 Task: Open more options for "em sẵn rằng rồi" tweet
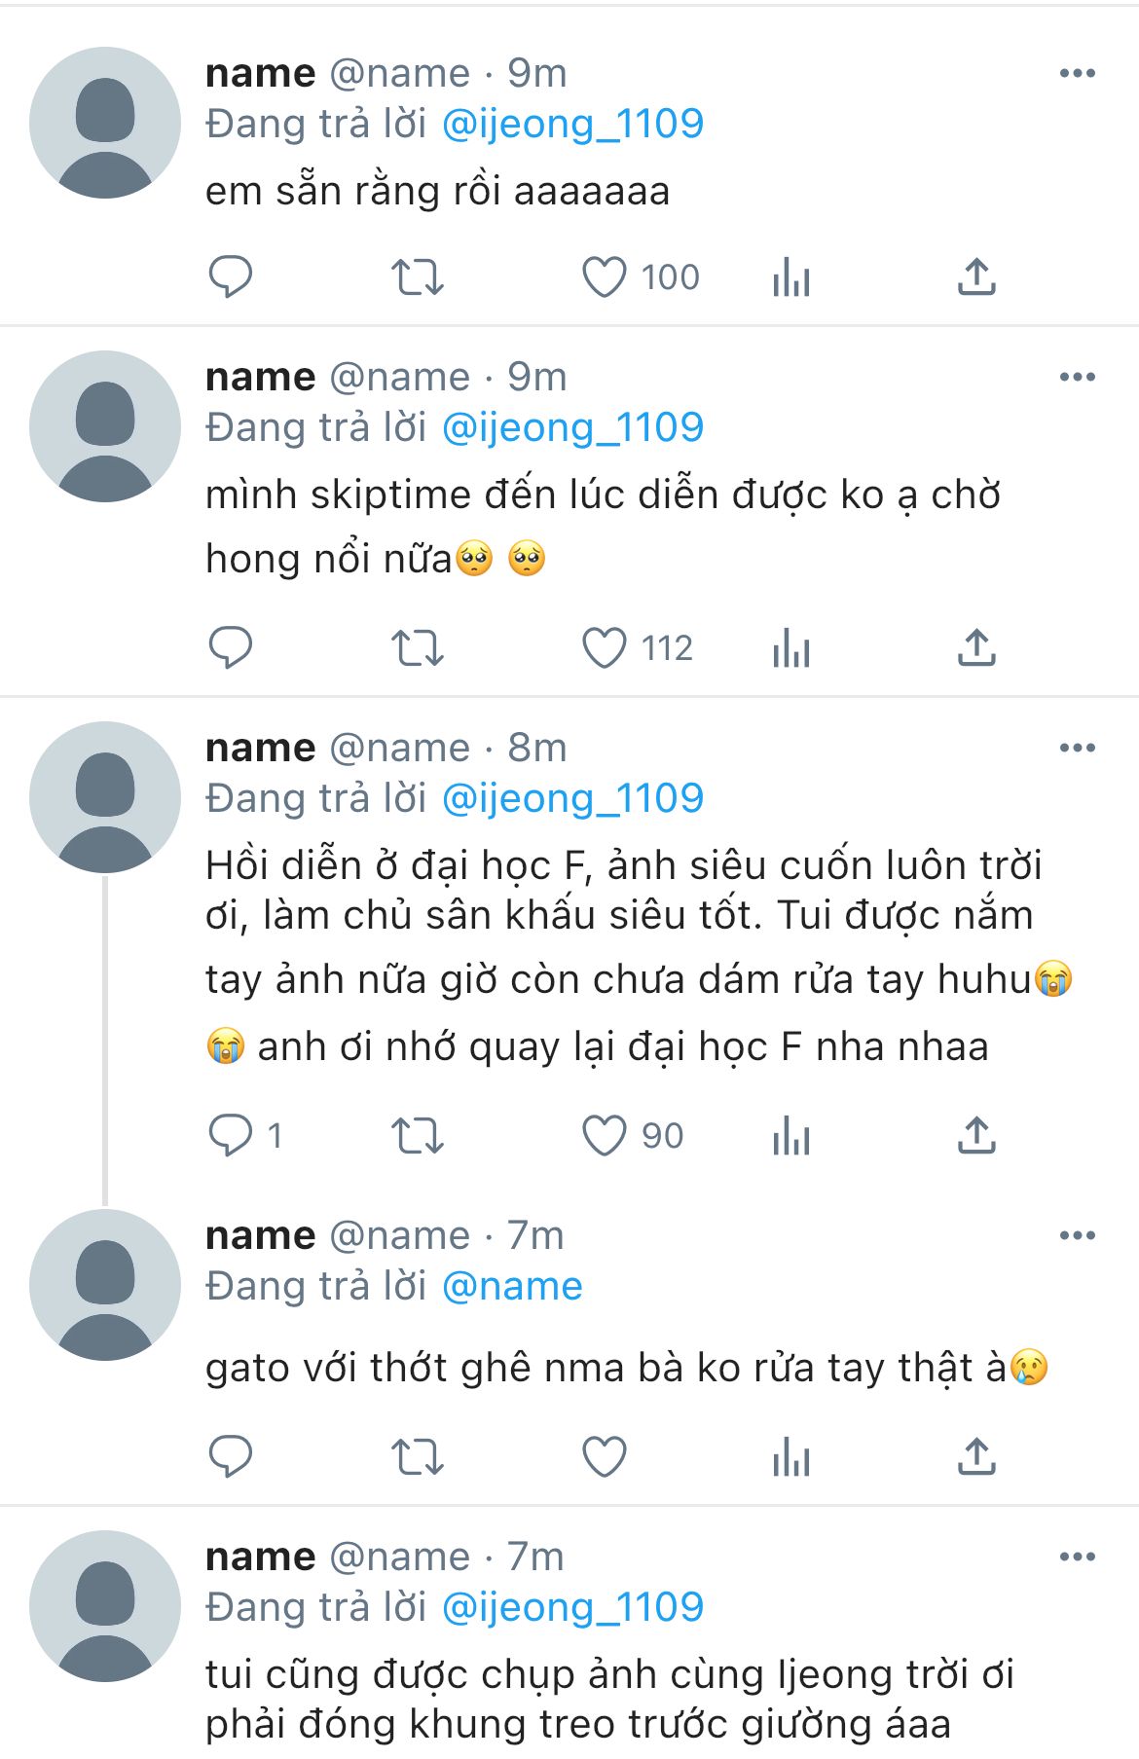tap(1077, 74)
